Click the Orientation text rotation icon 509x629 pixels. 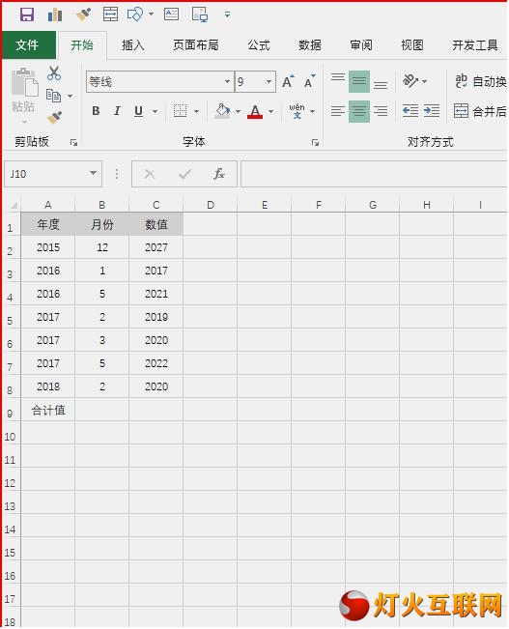pos(410,81)
